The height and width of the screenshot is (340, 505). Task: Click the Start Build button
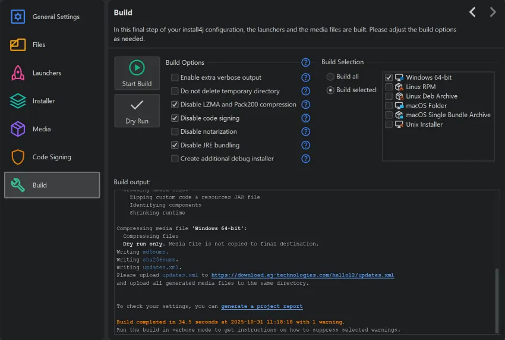tap(137, 73)
